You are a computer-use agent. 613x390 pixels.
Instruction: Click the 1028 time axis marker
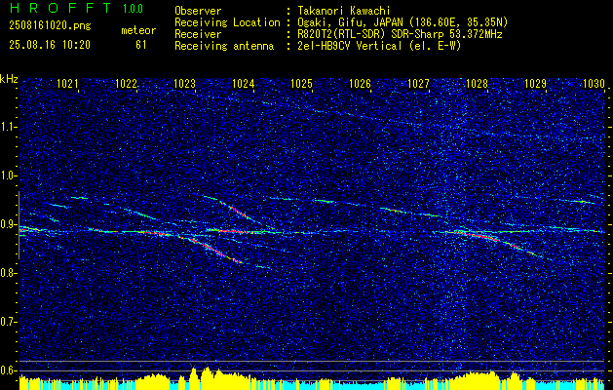coord(477,83)
